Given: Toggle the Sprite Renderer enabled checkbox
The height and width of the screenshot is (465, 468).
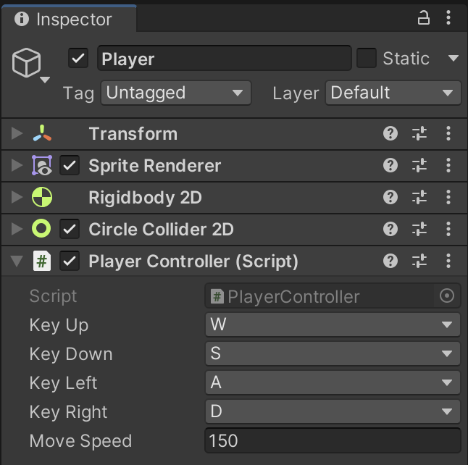Looking at the screenshot, I should click(70, 166).
